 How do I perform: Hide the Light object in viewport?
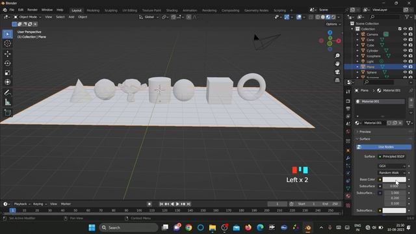405,61
